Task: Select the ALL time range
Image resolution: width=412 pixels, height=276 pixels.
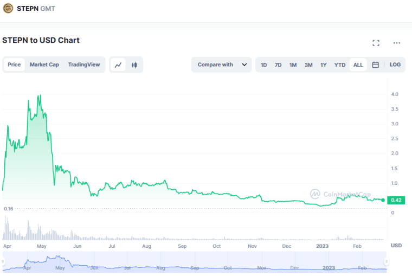Action: coord(358,65)
